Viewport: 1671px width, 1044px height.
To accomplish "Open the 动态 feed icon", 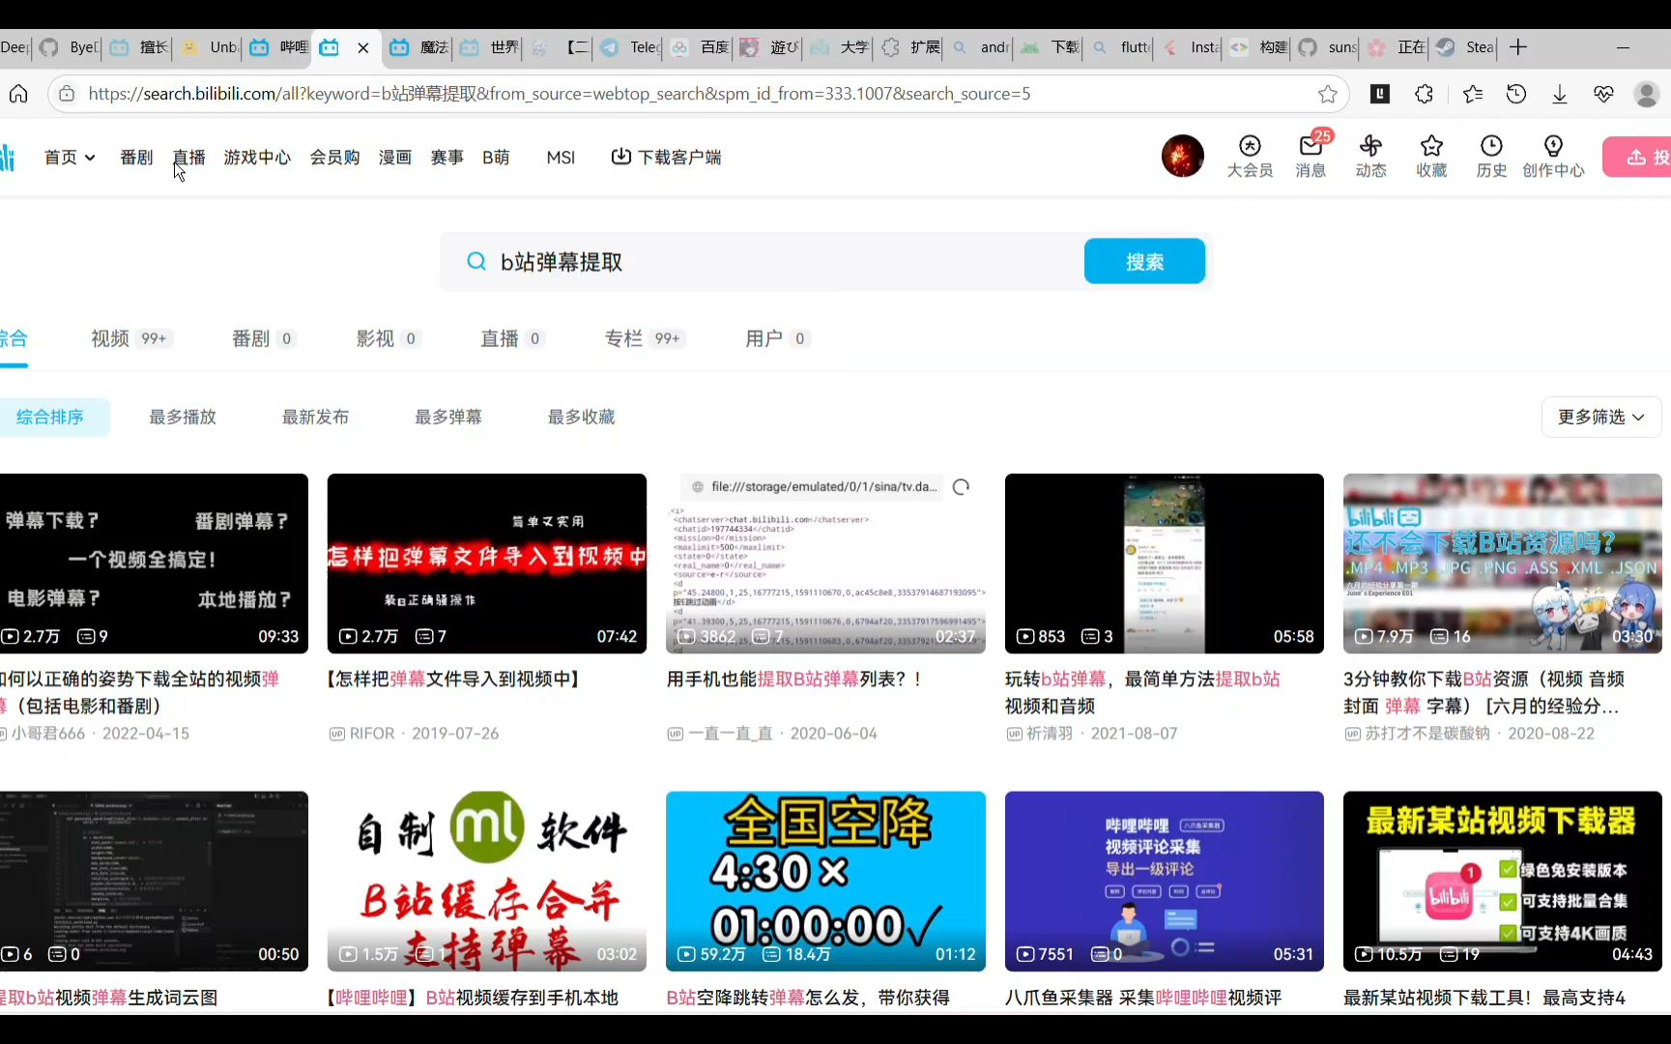I will coord(1370,157).
